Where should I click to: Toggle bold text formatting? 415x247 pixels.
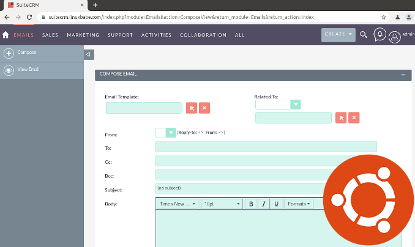tap(251, 204)
